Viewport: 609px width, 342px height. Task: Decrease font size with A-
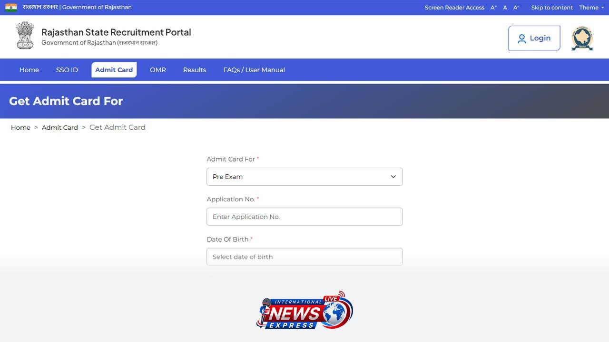click(516, 8)
